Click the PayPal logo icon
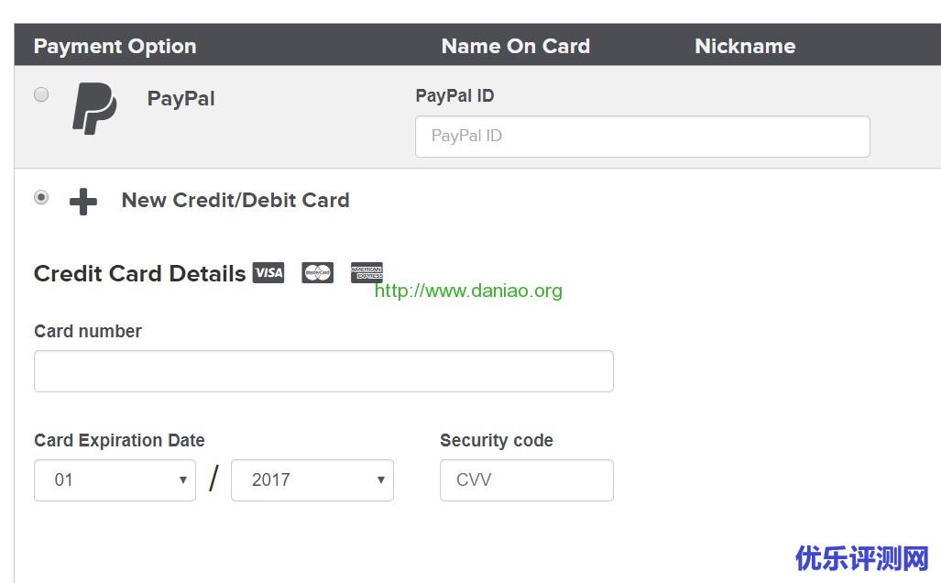The image size is (941, 583). point(94,108)
